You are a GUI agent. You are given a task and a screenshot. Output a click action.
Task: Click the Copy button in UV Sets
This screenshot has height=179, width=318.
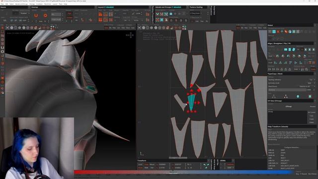point(312,116)
